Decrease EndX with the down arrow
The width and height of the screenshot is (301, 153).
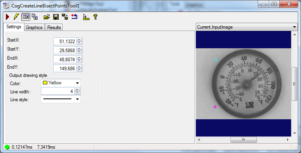[79, 61]
